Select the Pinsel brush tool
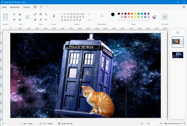The height and width of the screenshot is (126, 187). point(54,16)
